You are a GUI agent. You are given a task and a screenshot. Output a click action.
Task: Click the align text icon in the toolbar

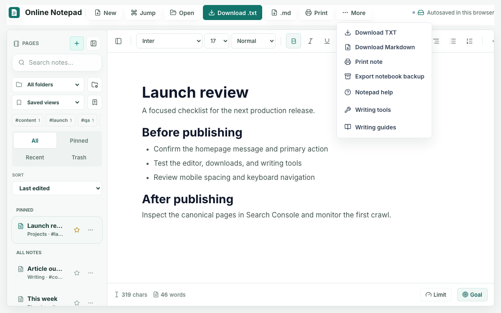[436, 41]
